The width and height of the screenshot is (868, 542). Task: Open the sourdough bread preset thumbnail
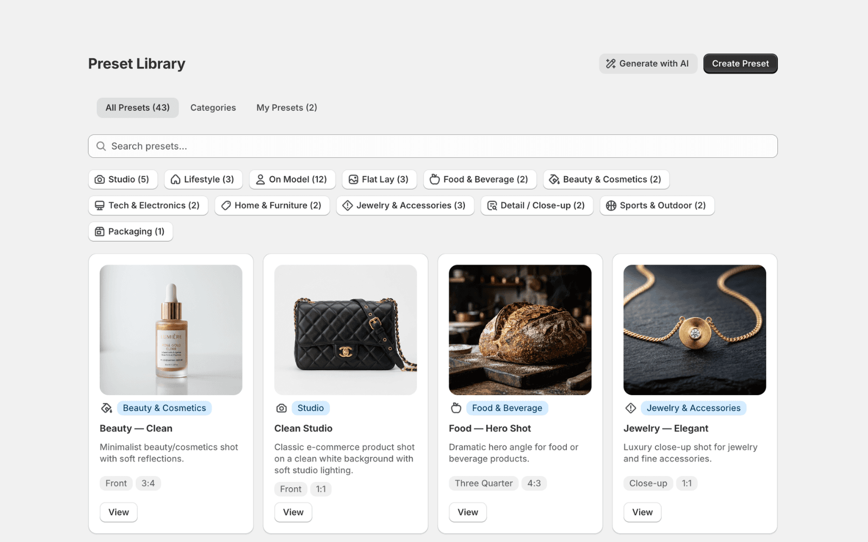(520, 330)
